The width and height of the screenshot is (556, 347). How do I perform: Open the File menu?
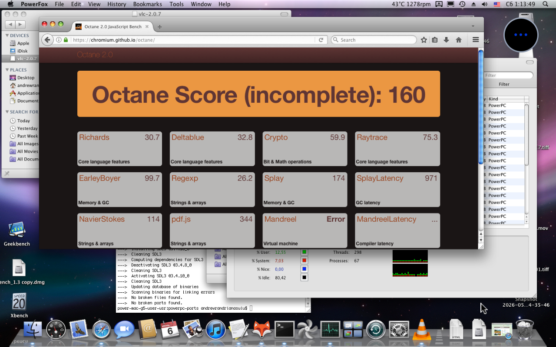(59, 4)
